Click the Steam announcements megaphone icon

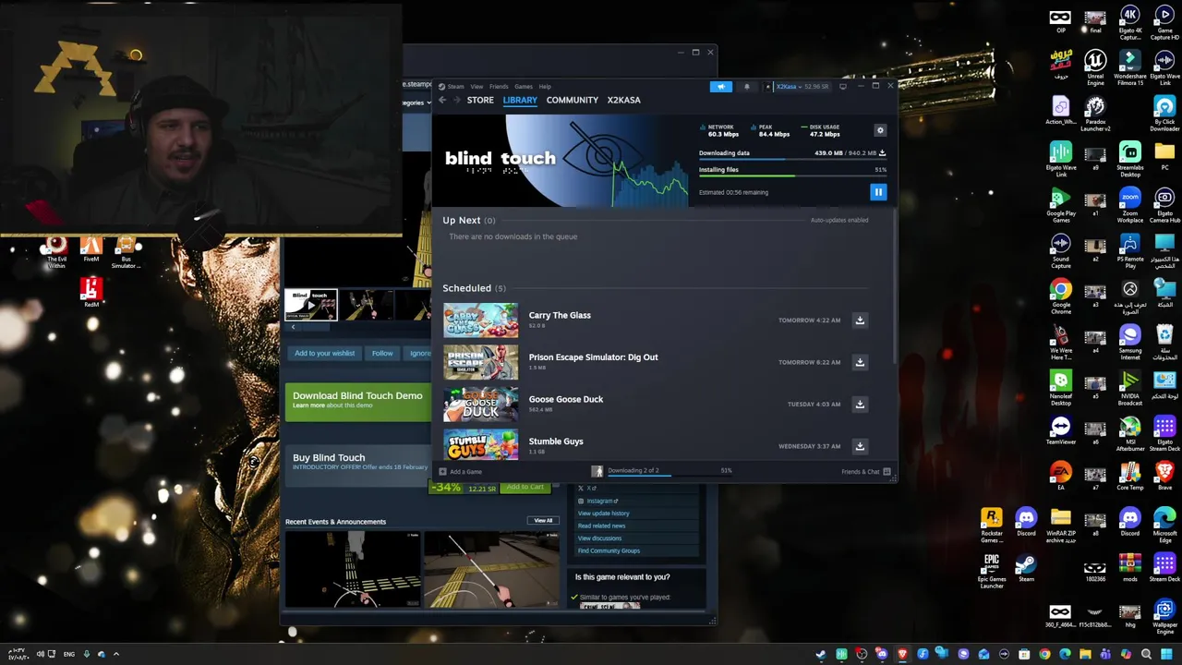tap(721, 87)
